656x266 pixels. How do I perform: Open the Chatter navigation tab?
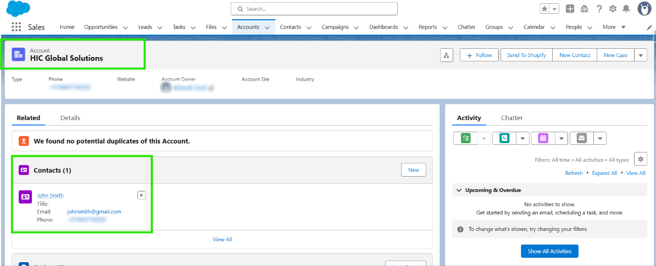point(466,27)
